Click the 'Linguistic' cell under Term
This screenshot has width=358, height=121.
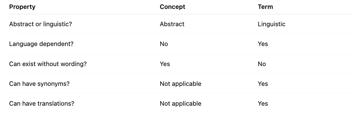click(x=271, y=24)
